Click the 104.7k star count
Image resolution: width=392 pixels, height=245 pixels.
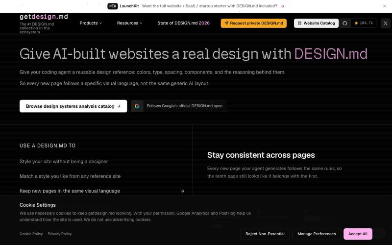[364, 23]
